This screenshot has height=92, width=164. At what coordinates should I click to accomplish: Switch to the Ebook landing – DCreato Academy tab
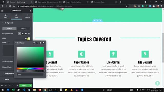tap(48, 2)
